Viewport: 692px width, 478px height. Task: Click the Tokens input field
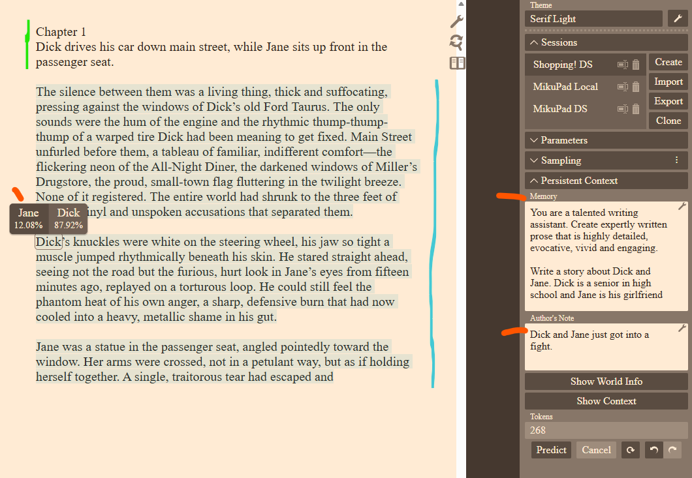(606, 430)
